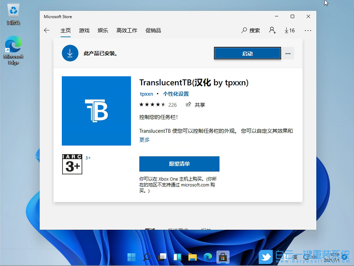The image size is (354, 266).
Task: Click the installed-product download badge icon
Action: [x=70, y=53]
